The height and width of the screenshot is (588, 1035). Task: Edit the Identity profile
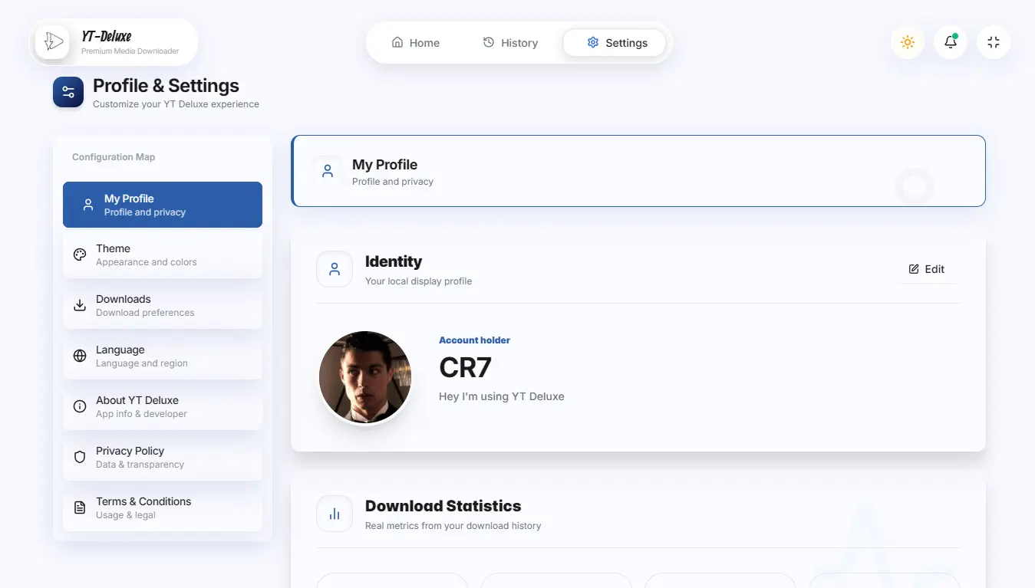927,269
